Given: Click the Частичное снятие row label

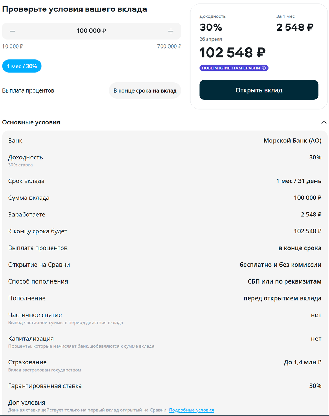Looking at the screenshot, I should 35,315.
